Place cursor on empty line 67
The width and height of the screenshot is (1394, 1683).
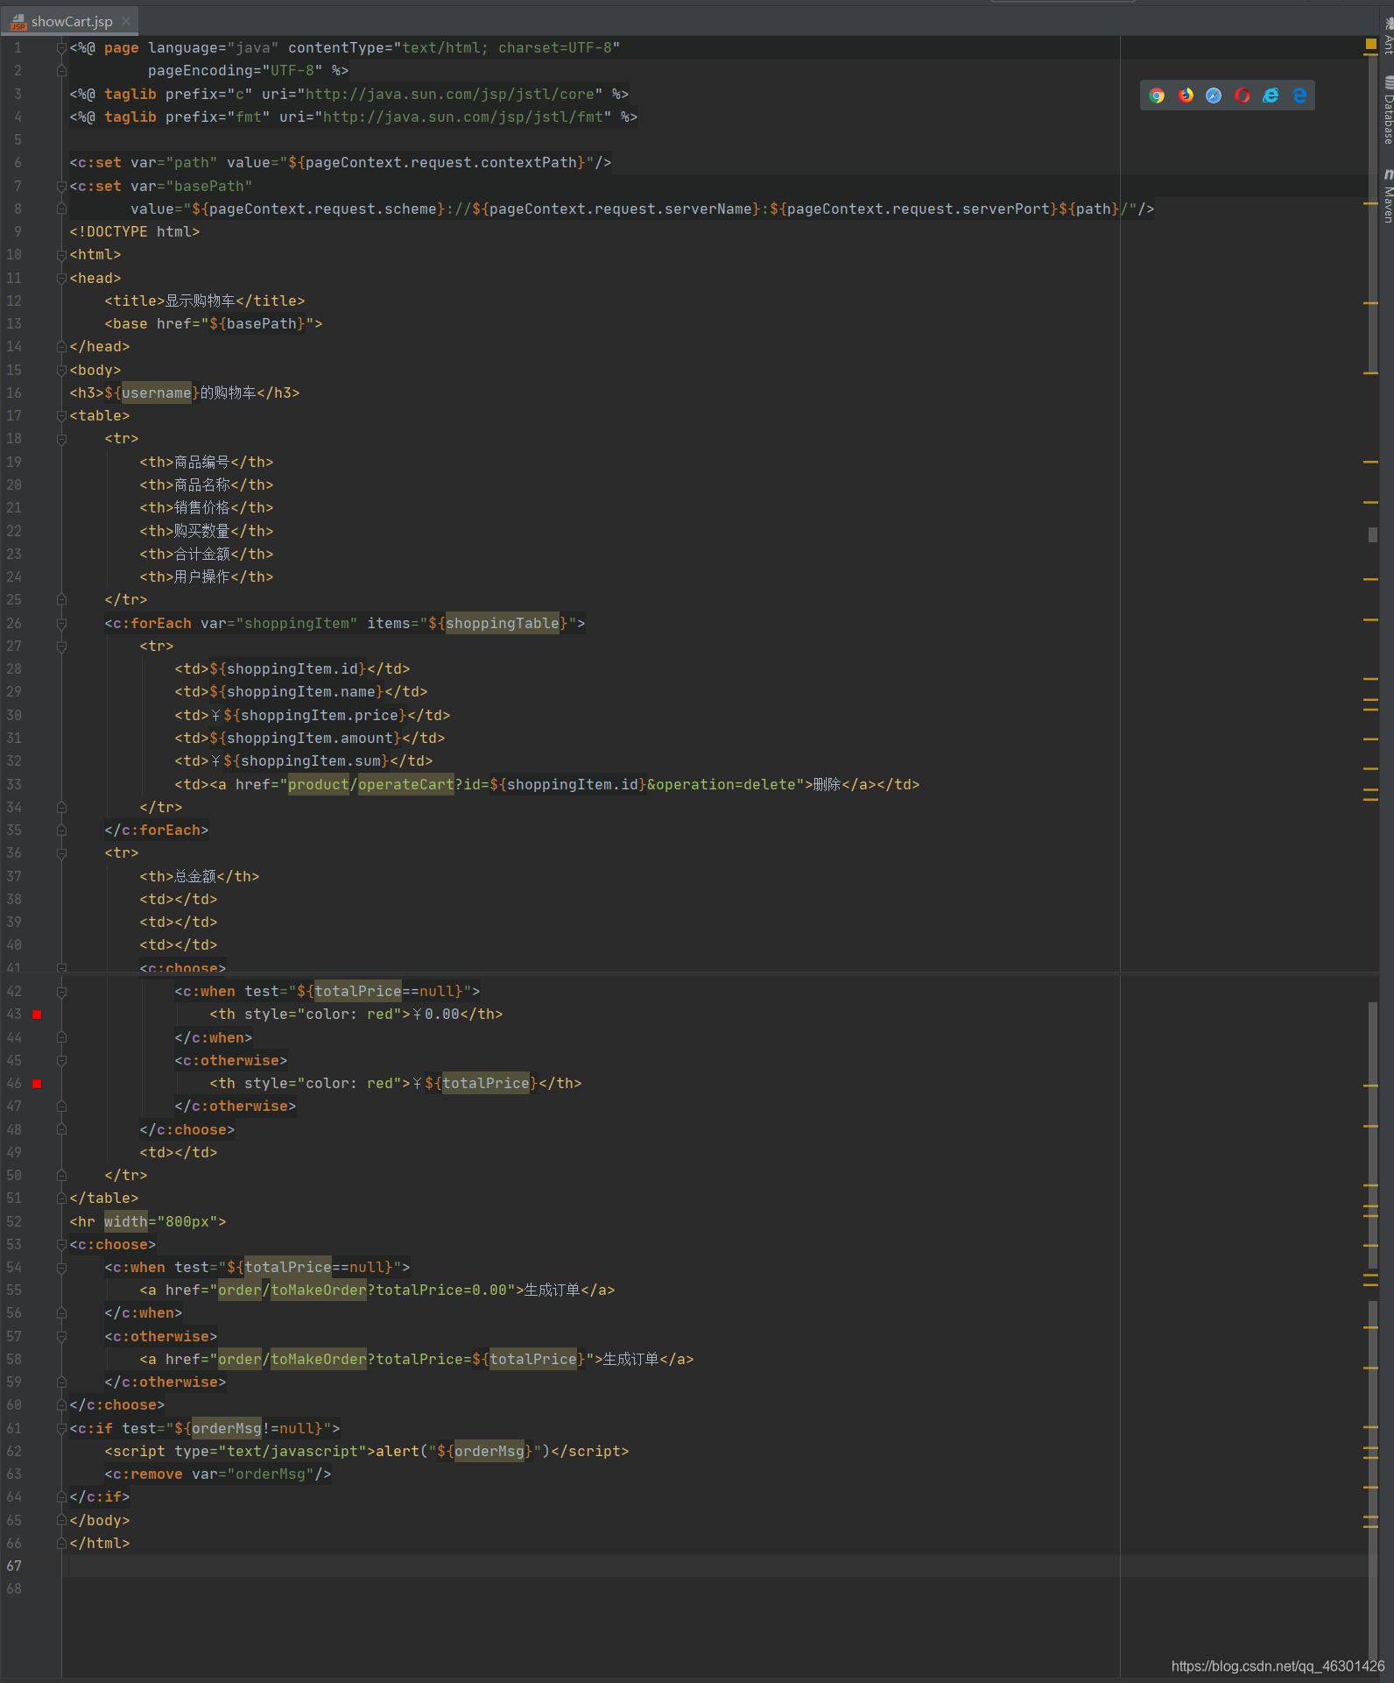click(x=718, y=1566)
